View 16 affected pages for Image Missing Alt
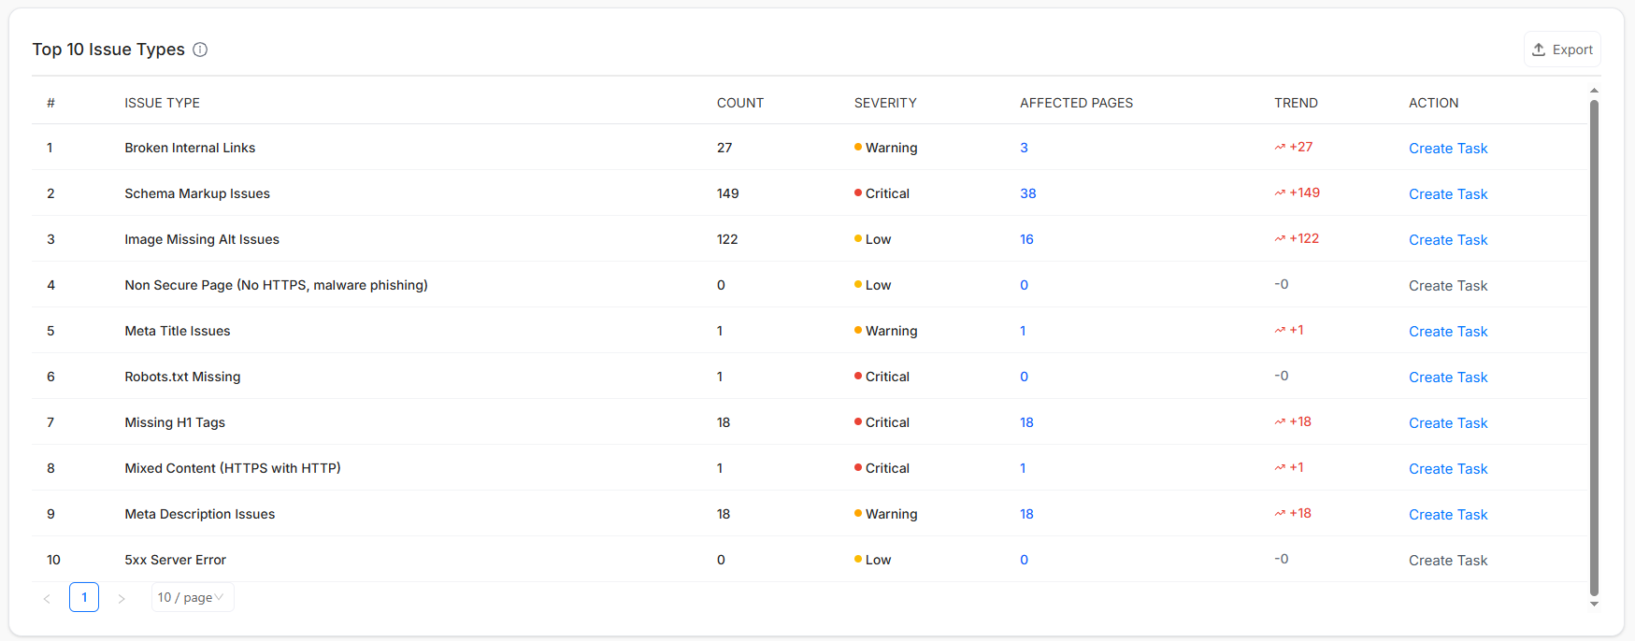Image resolution: width=1635 pixels, height=641 pixels. pyautogui.click(x=1026, y=239)
